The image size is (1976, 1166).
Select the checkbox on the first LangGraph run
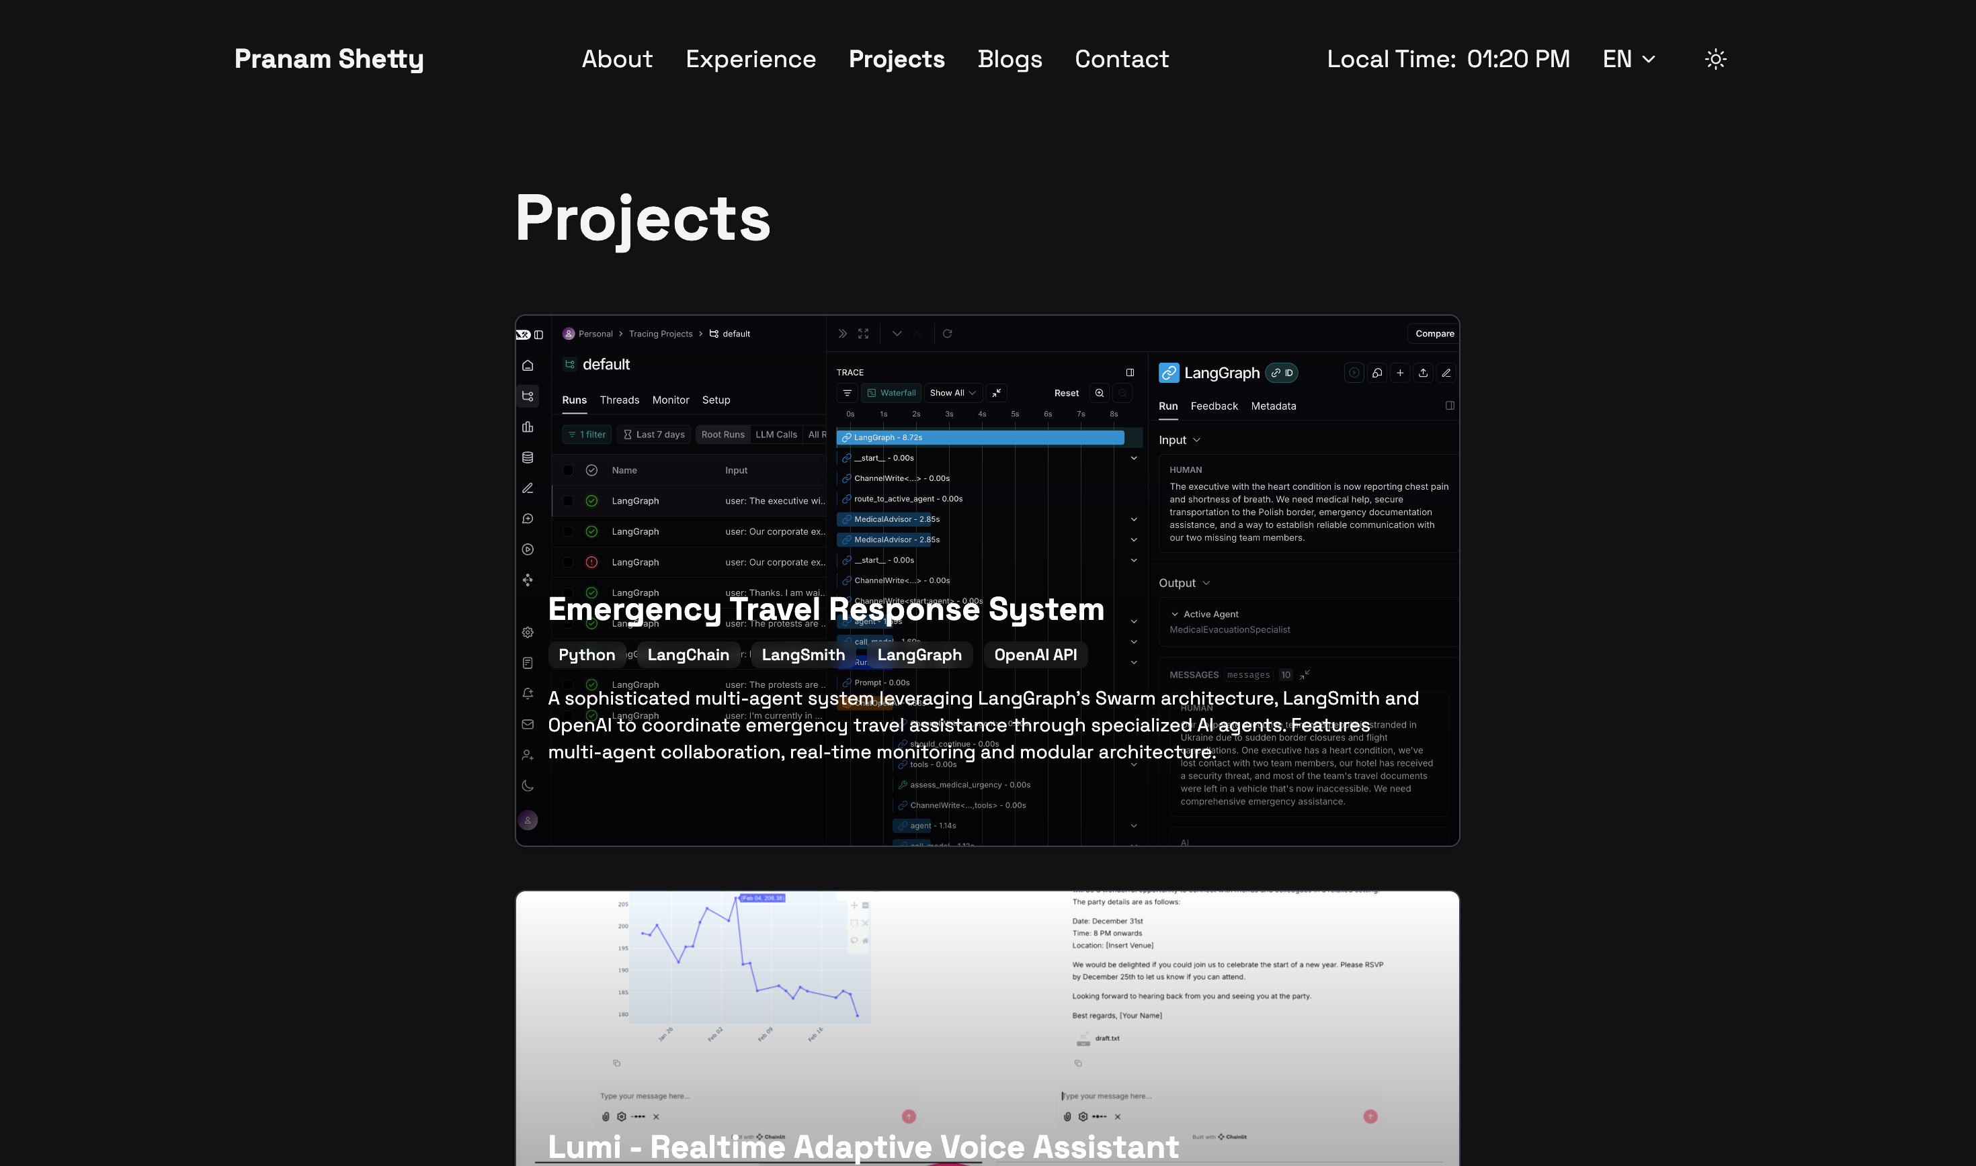[x=567, y=500]
